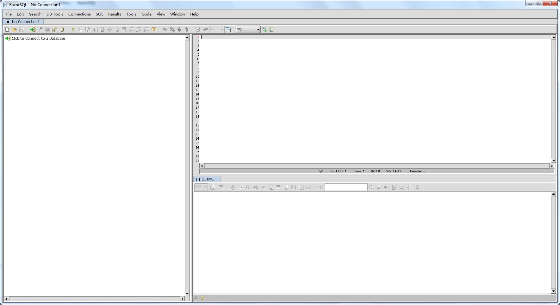This screenshot has height=305, width=560.
Task: Click the search field in results toolbar
Action: [x=346, y=187]
